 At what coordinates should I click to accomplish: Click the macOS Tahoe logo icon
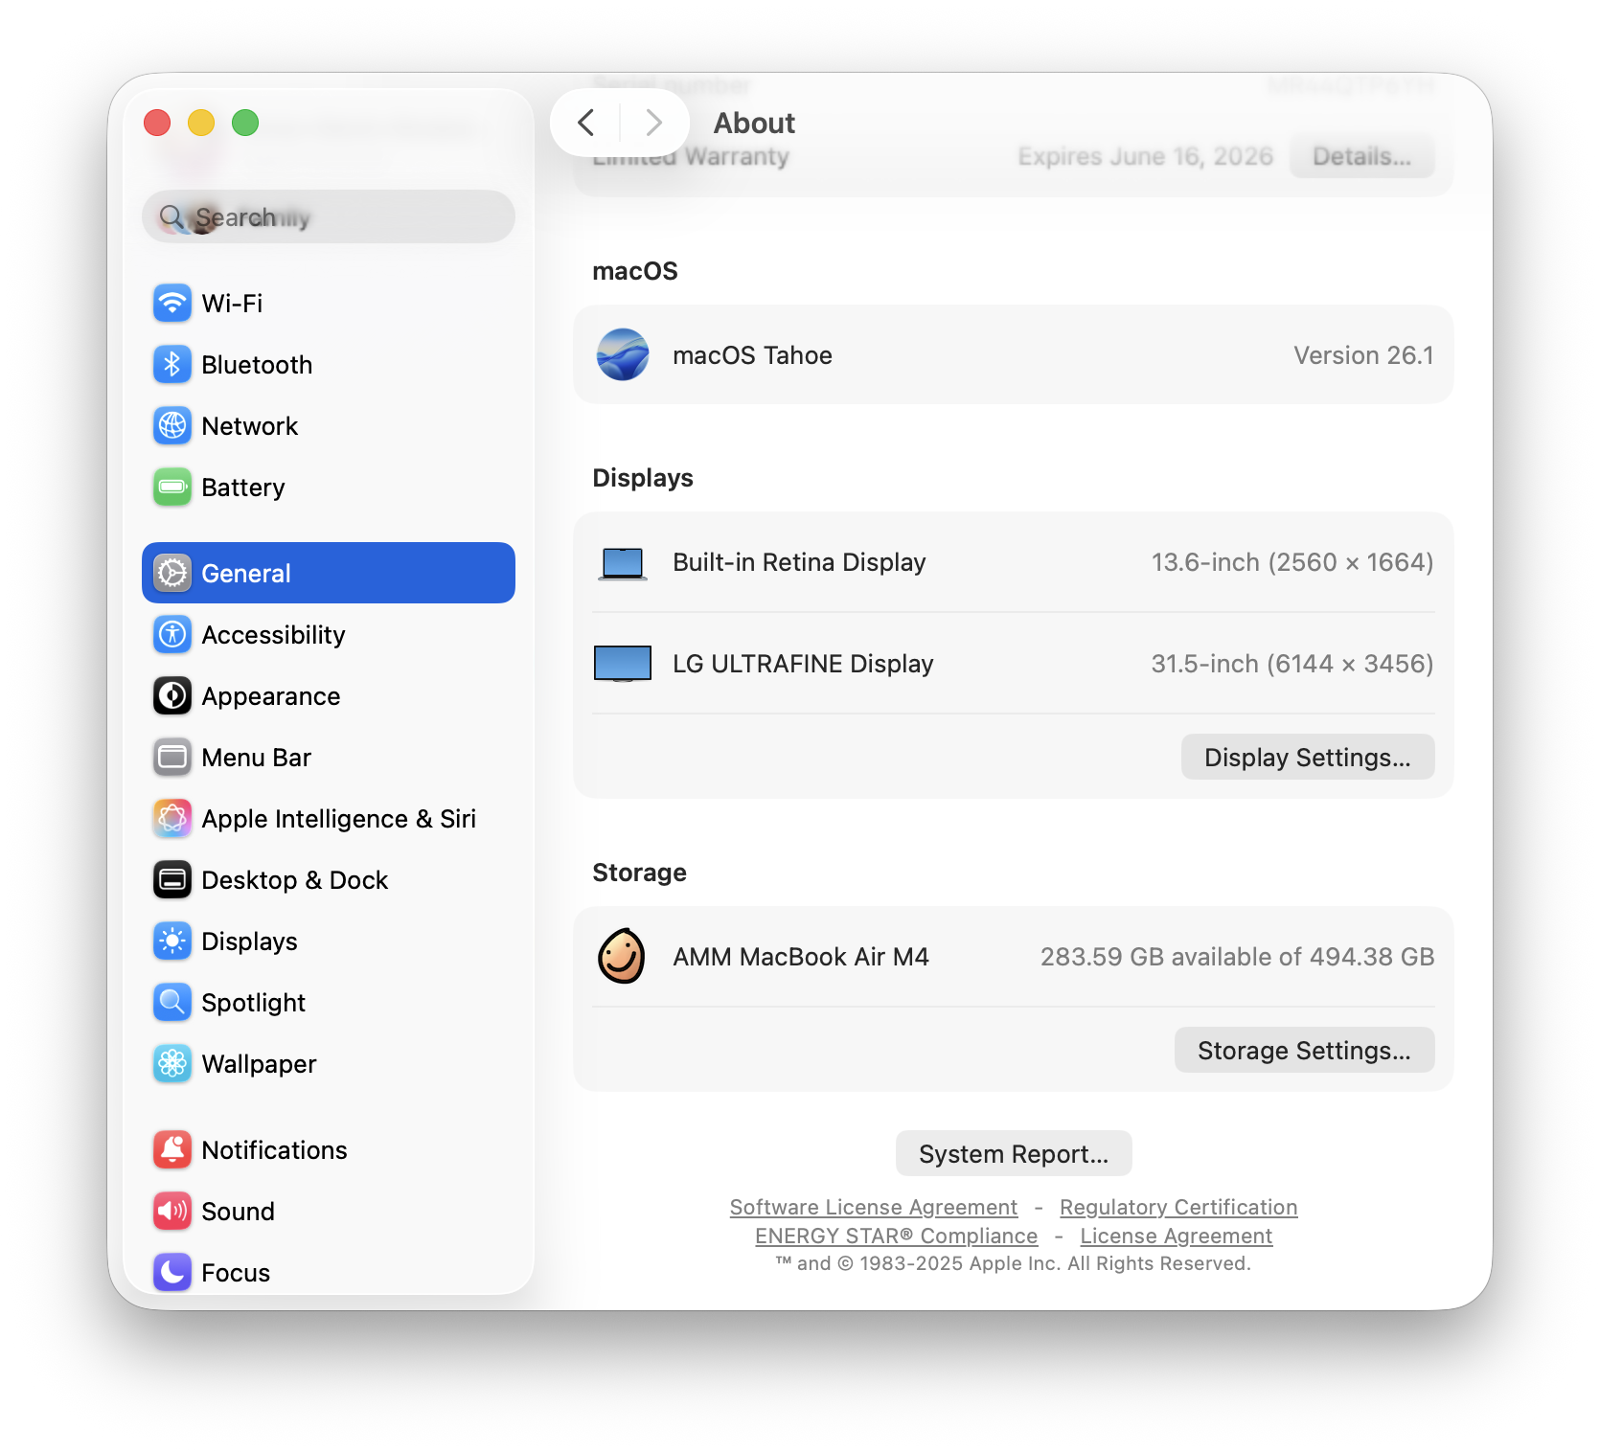(623, 354)
